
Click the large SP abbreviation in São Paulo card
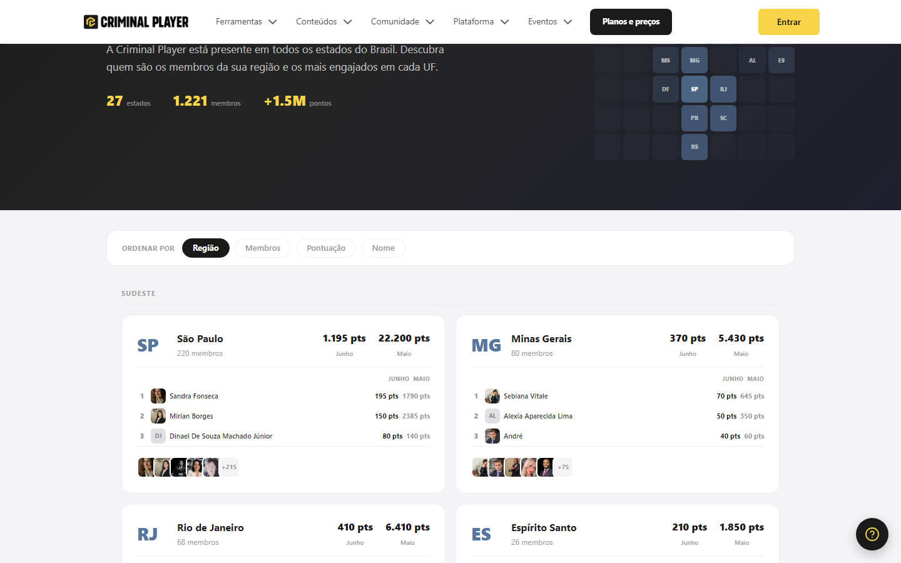pyautogui.click(x=148, y=345)
